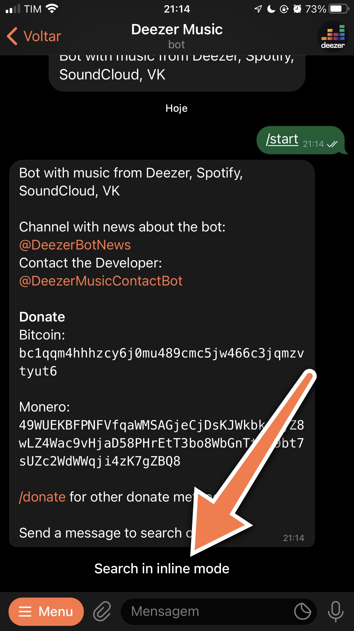This screenshot has width=354, height=631.
Task: Tap the microphone voice message icon
Action: click(335, 611)
